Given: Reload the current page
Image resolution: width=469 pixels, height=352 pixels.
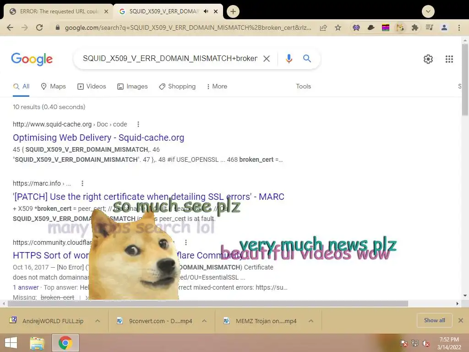Looking at the screenshot, I should (39, 27).
